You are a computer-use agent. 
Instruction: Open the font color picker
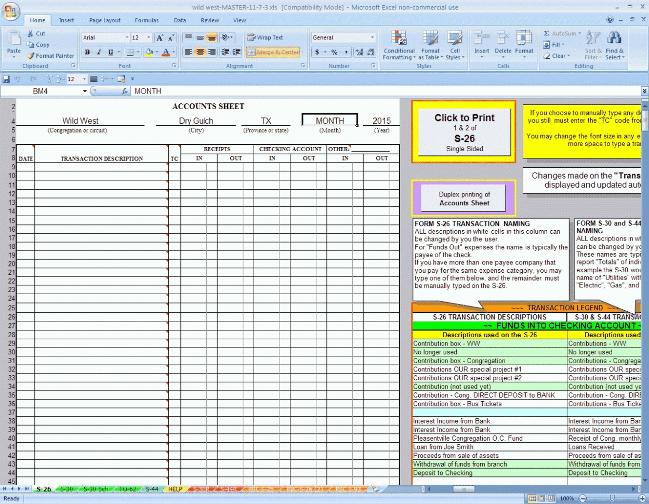(x=165, y=52)
